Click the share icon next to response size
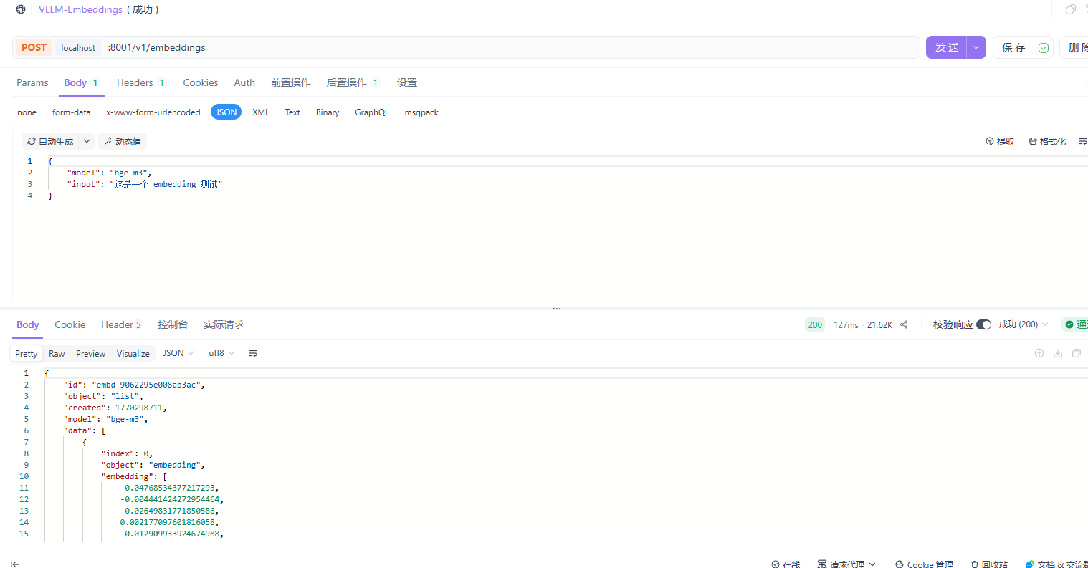Screen dimensions: 1088x568 tap(904, 324)
